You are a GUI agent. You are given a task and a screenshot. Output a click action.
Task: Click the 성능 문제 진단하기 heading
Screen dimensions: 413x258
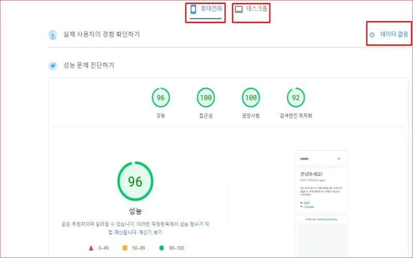(89, 66)
